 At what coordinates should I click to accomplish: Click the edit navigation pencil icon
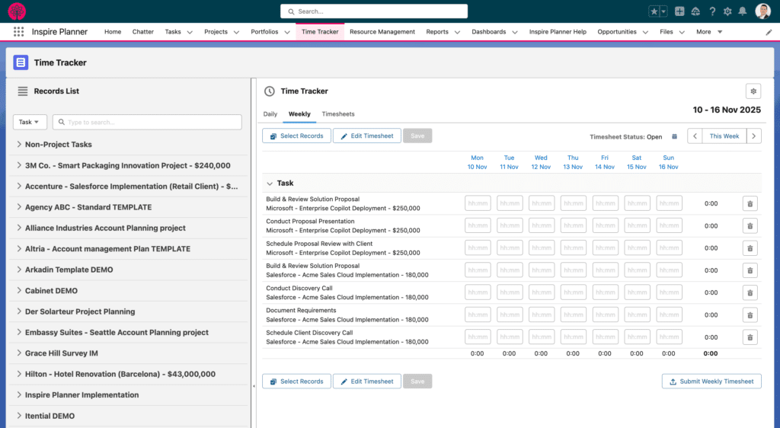coord(769,32)
